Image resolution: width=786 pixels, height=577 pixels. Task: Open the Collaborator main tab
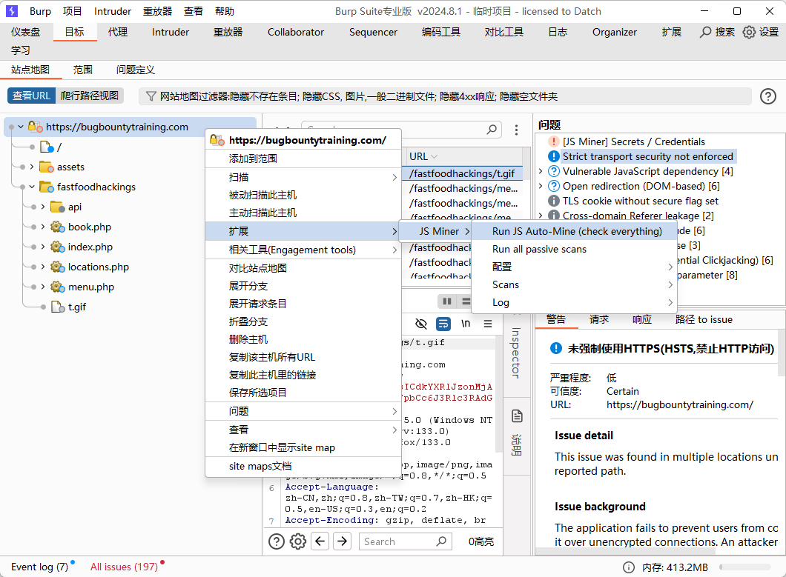[x=296, y=32]
